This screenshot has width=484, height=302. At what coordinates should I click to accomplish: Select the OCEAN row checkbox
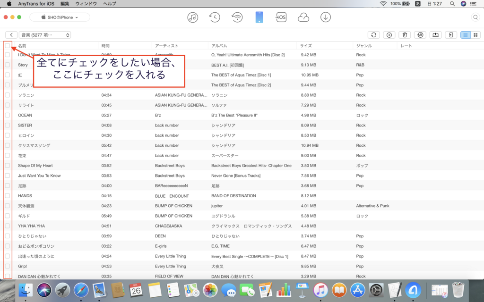[8, 115]
